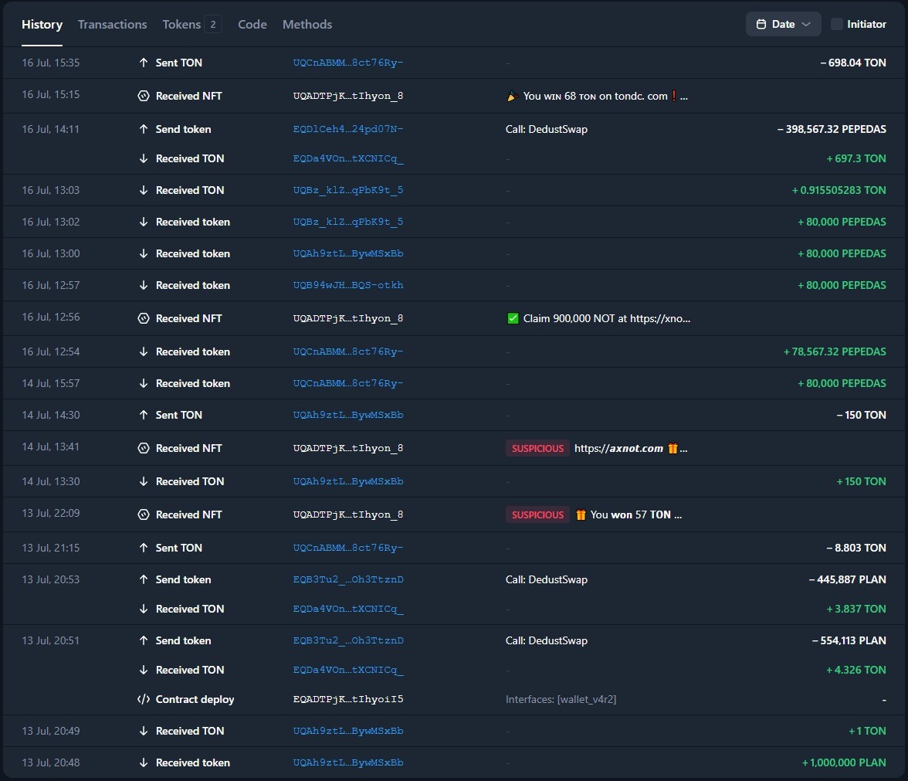The image size is (908, 781).
Task: Click the Contract deploy code icon
Action: point(144,699)
